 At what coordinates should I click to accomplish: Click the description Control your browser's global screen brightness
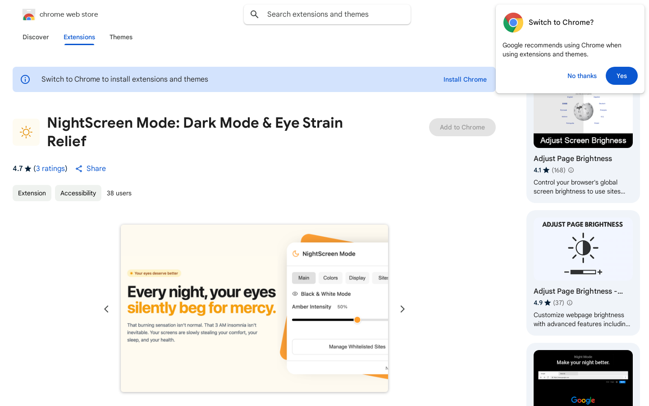580,187
